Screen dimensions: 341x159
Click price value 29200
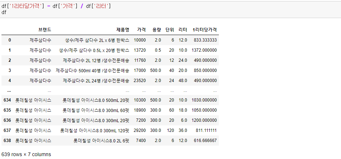[x=140, y=130]
